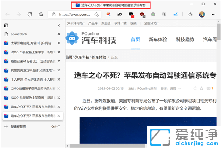This screenshot has width=221, height=148.
Task: Click breadcrumb 新车体验
Action: pos(99,57)
